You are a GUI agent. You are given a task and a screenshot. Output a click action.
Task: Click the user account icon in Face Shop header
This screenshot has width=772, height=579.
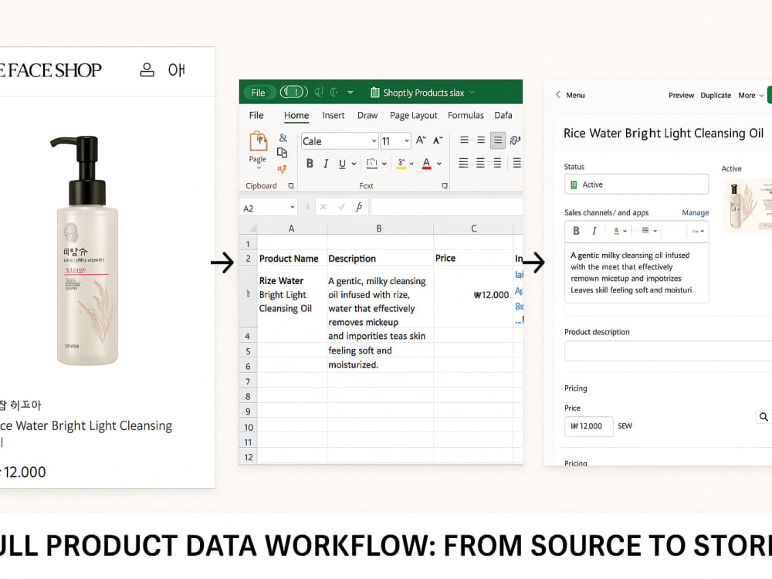[147, 70]
